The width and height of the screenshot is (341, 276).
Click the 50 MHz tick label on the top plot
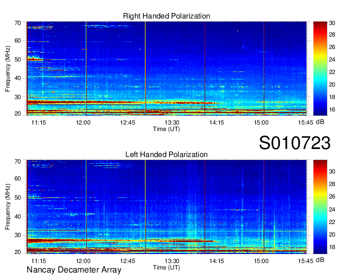coord(18,59)
